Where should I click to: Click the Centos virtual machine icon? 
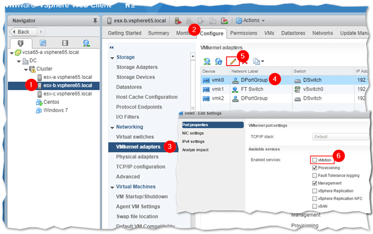[39, 103]
